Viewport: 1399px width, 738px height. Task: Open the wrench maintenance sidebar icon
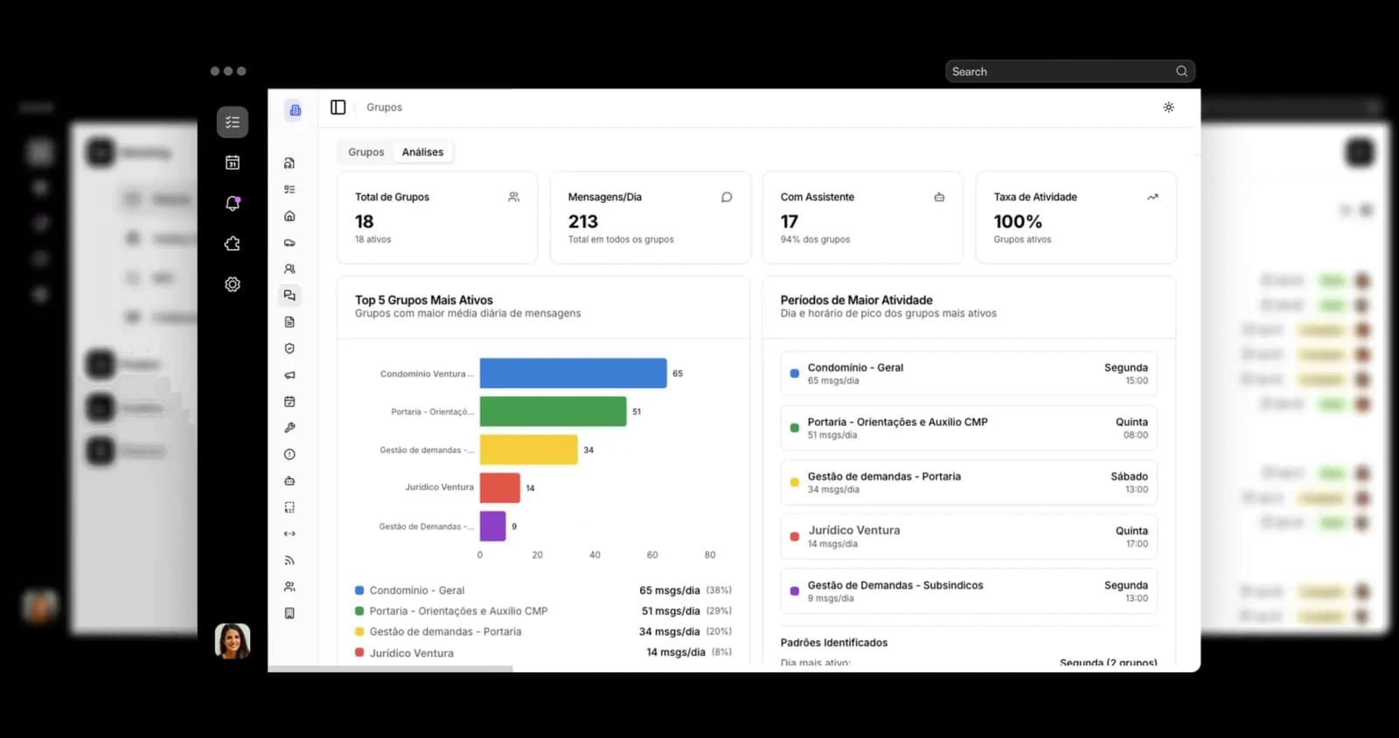(289, 428)
